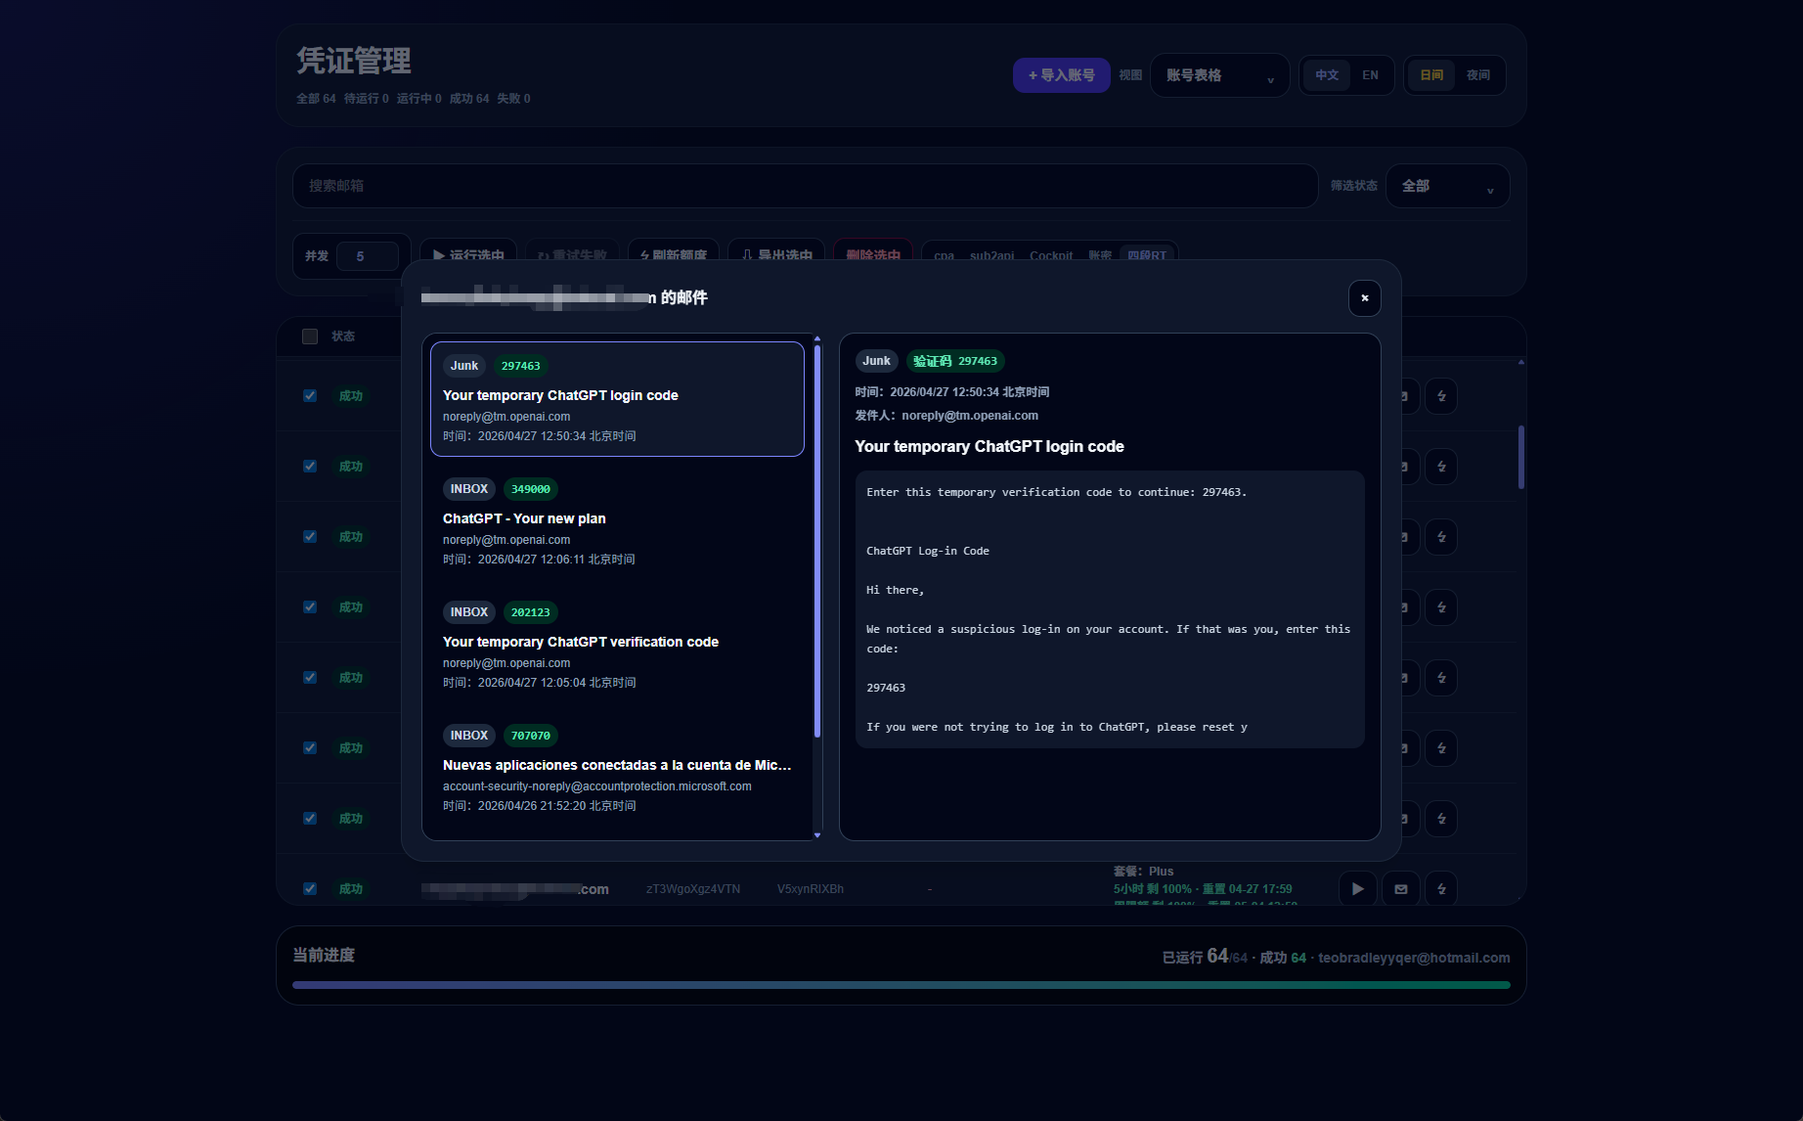Click the accounts table vertical scrollbar

[x=1520, y=457]
